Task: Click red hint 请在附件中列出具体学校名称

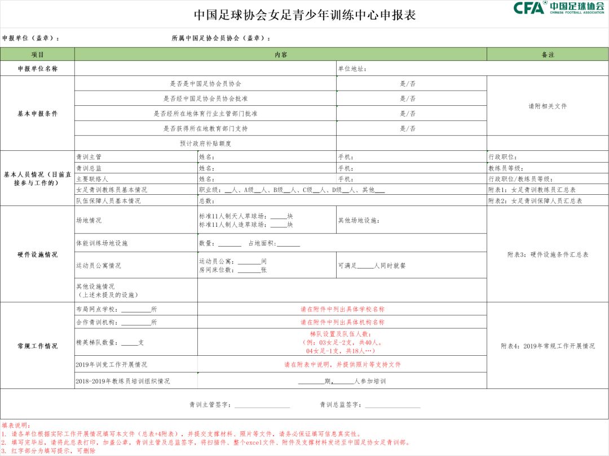Action: [x=342, y=310]
